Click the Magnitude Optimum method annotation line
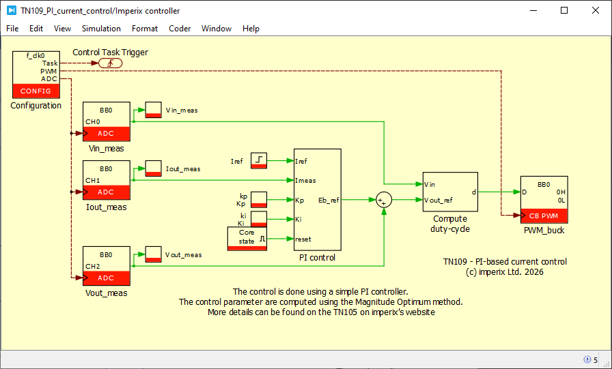Image resolution: width=612 pixels, height=369 pixels. click(x=321, y=301)
